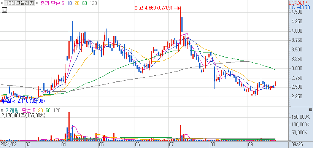
Task: Select the volume panel 20-day average label
Action: click(41, 110)
